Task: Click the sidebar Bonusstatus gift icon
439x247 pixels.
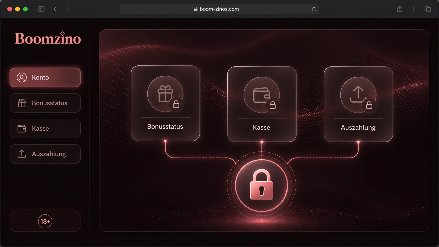Action: pyautogui.click(x=22, y=103)
